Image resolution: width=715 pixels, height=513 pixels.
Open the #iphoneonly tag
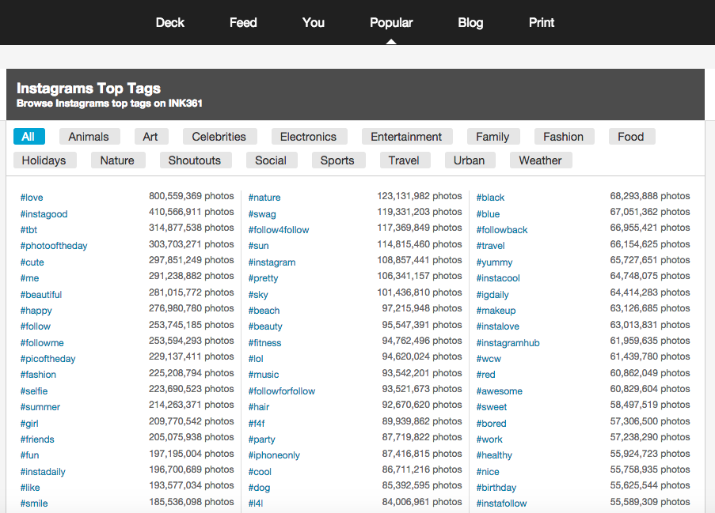coord(274,455)
